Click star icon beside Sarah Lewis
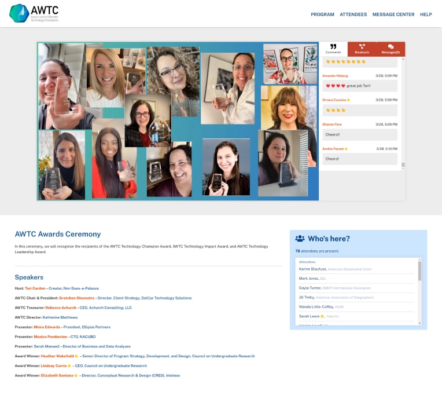The height and width of the screenshot is (395, 442). tap(322, 316)
